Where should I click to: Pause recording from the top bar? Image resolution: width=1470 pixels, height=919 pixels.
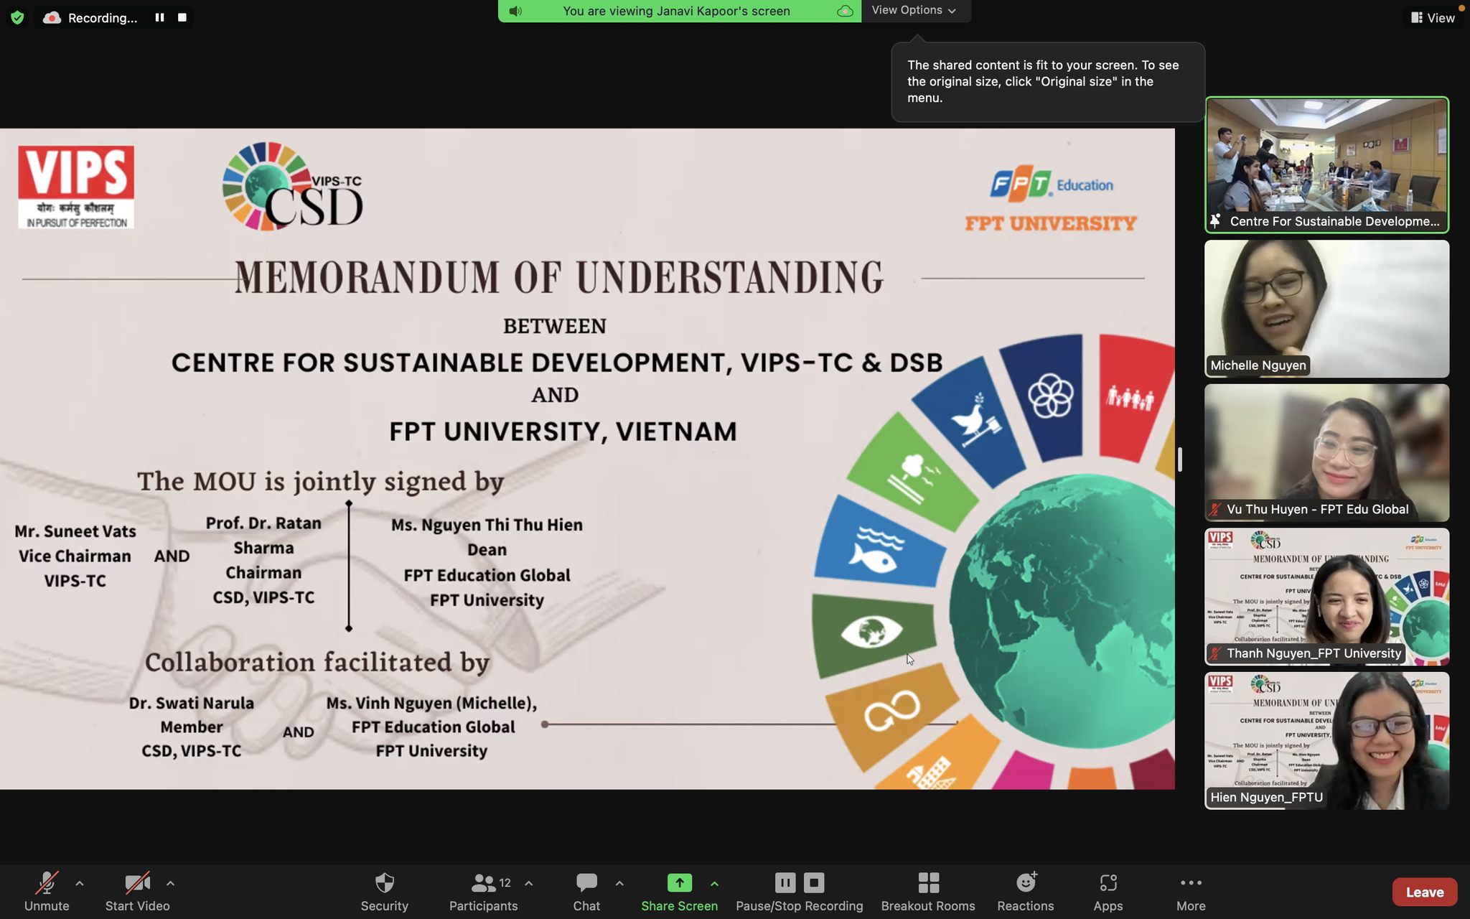[x=159, y=17]
